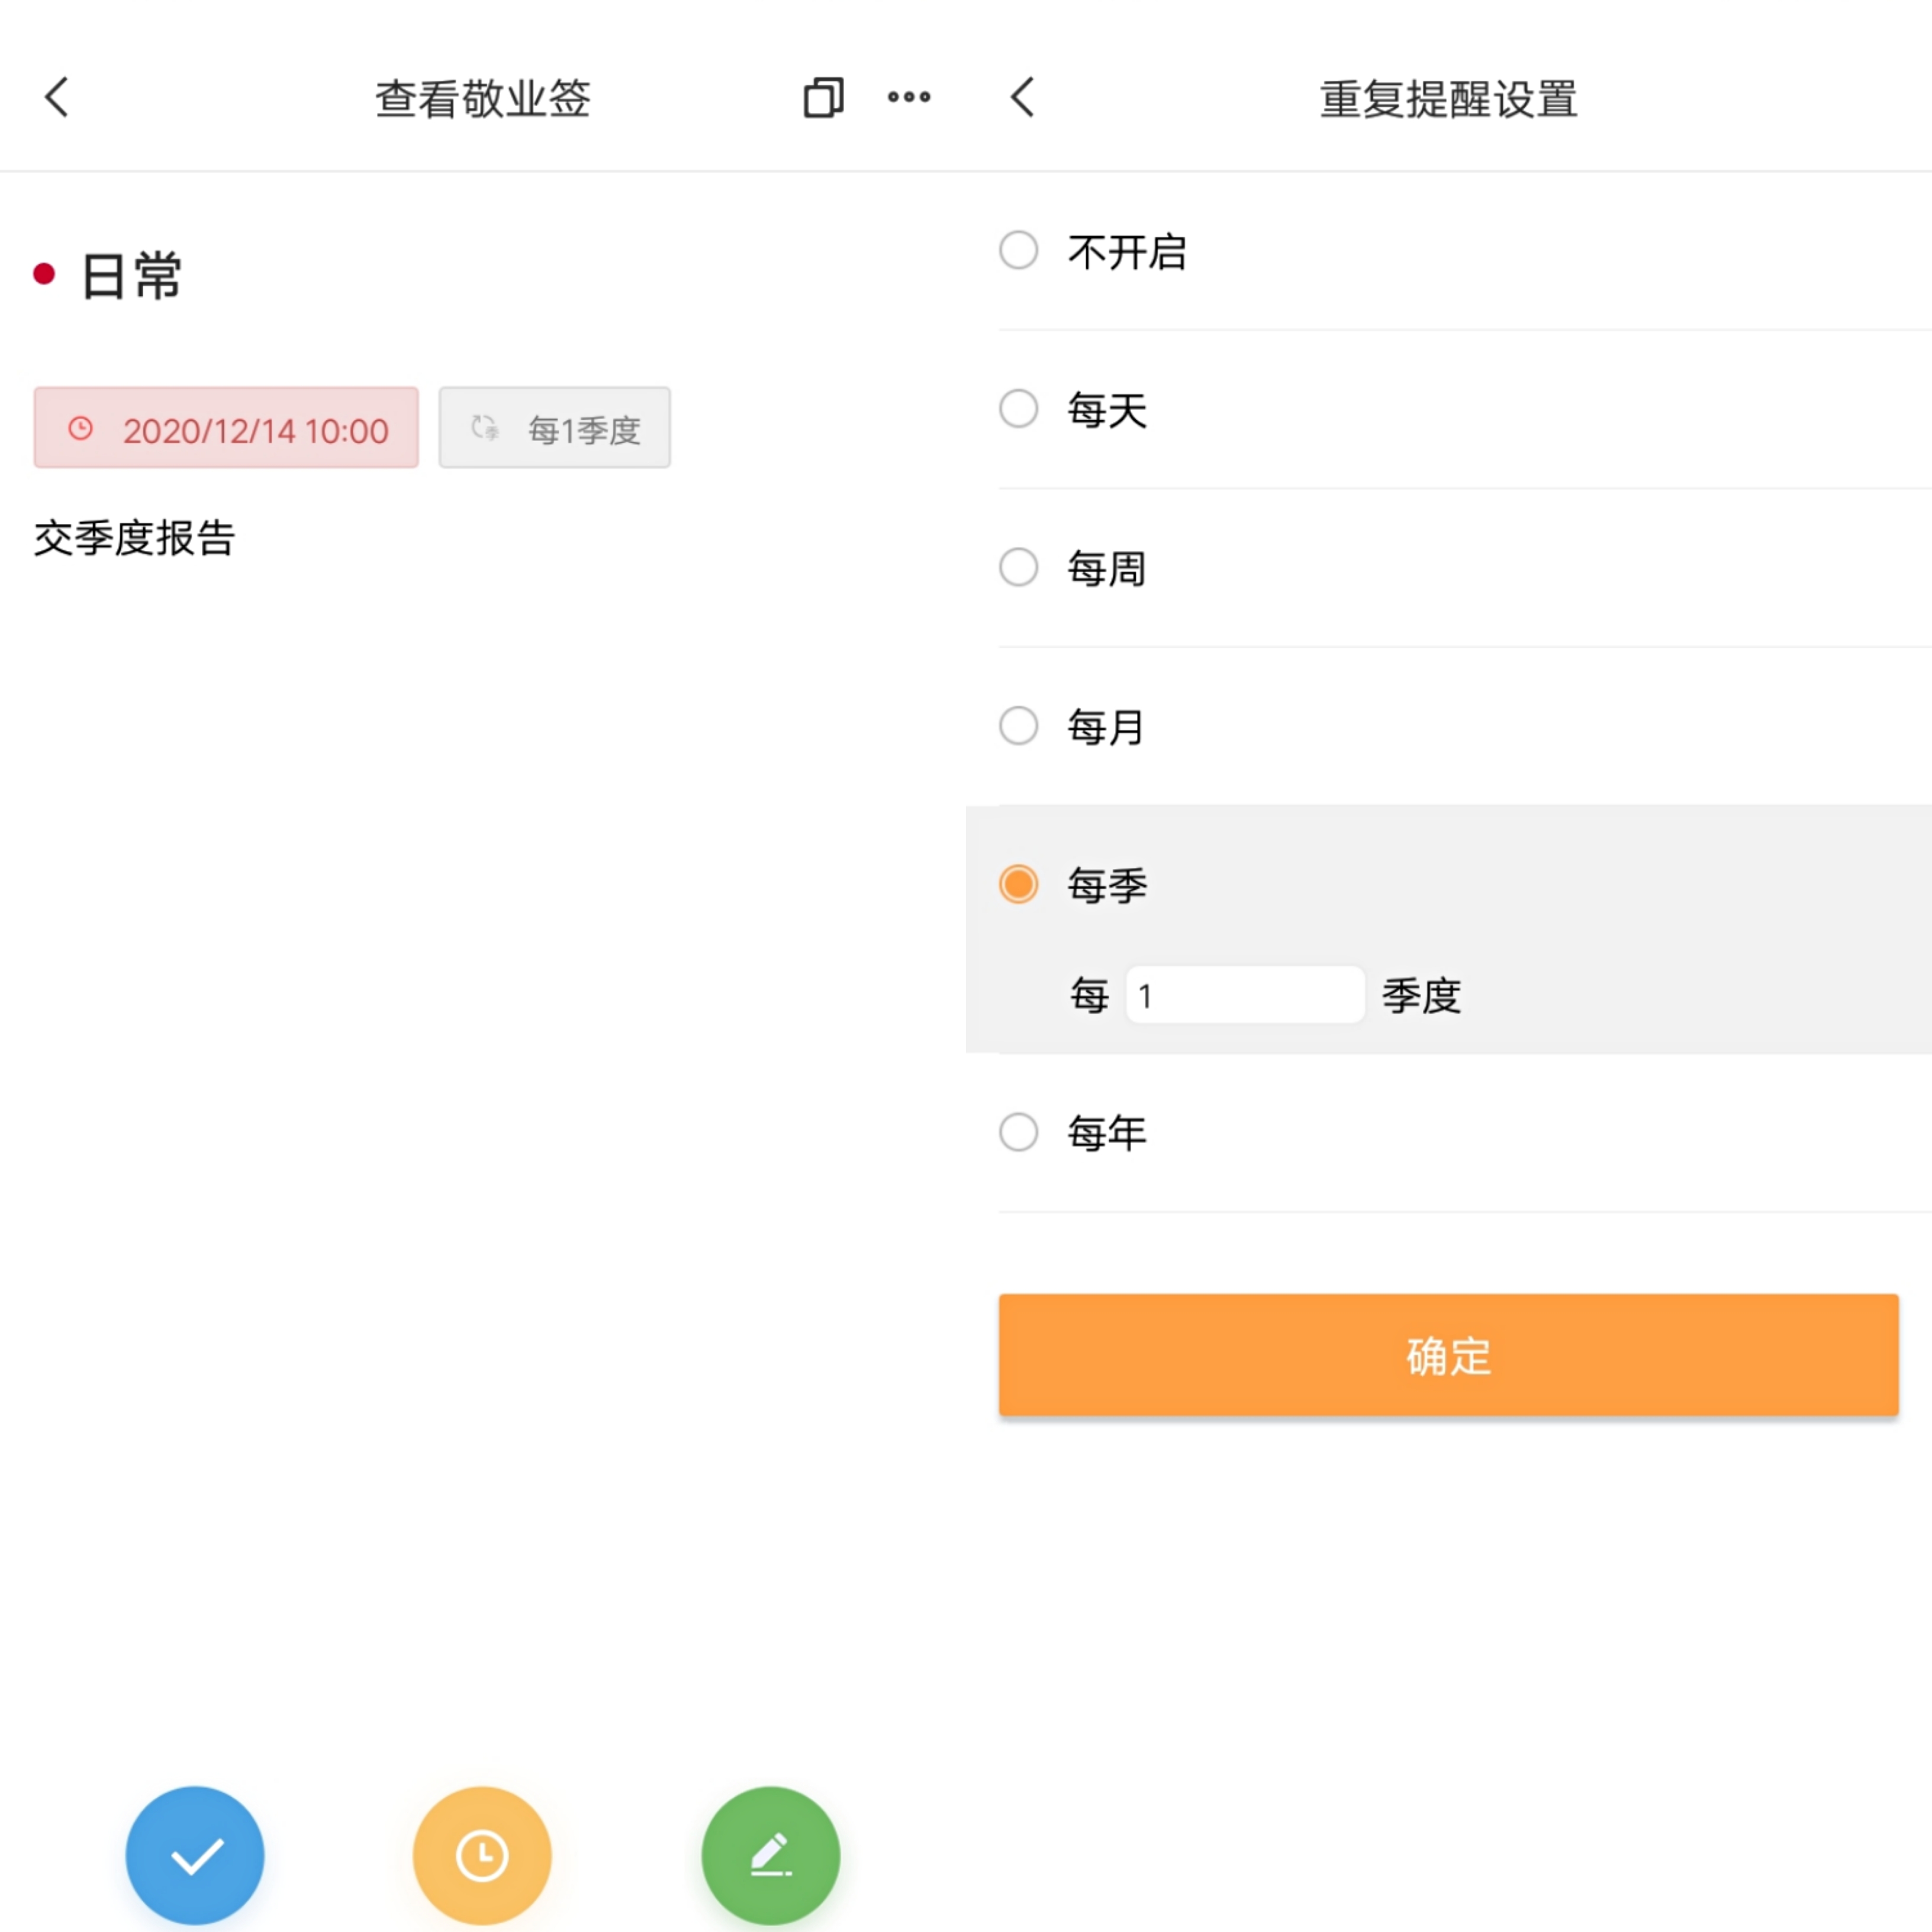Tap the 查看敬业签 header title
Viewport: 1932px width, 1932px height.
pyautogui.click(x=483, y=99)
